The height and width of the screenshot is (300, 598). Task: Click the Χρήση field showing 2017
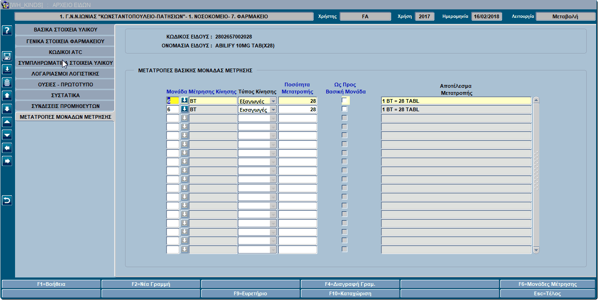425,16
